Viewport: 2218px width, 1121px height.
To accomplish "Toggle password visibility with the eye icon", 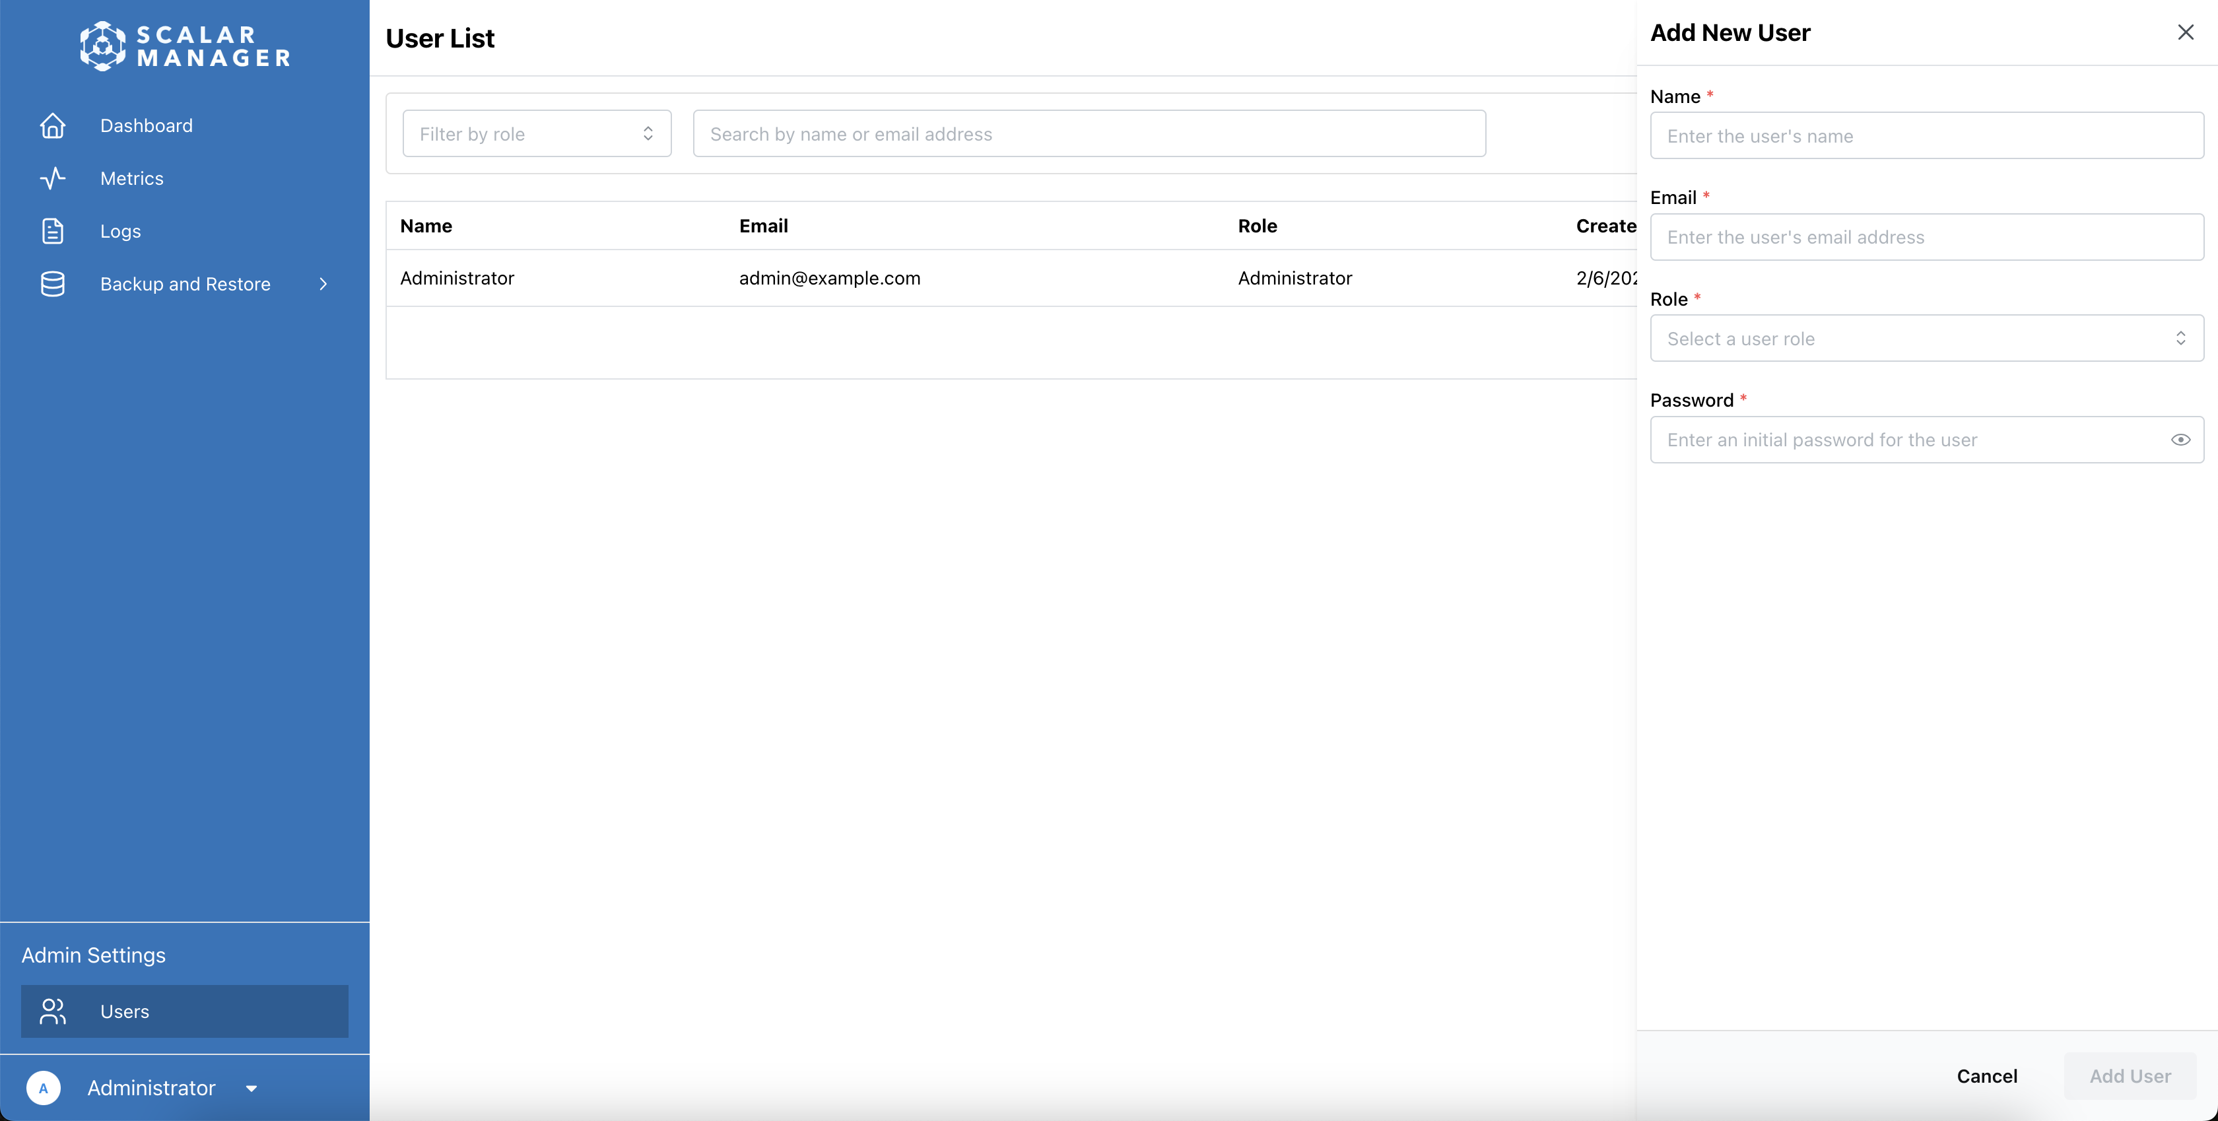I will (2180, 439).
